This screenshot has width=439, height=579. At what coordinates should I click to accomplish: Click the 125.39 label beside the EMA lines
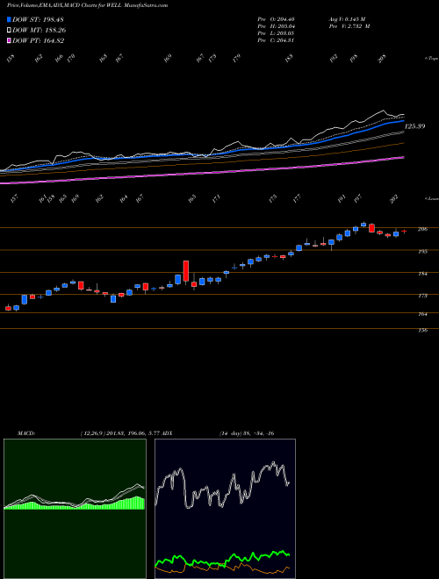[x=415, y=126]
